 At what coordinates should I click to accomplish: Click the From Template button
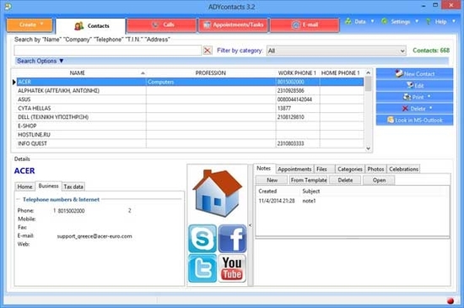click(309, 180)
